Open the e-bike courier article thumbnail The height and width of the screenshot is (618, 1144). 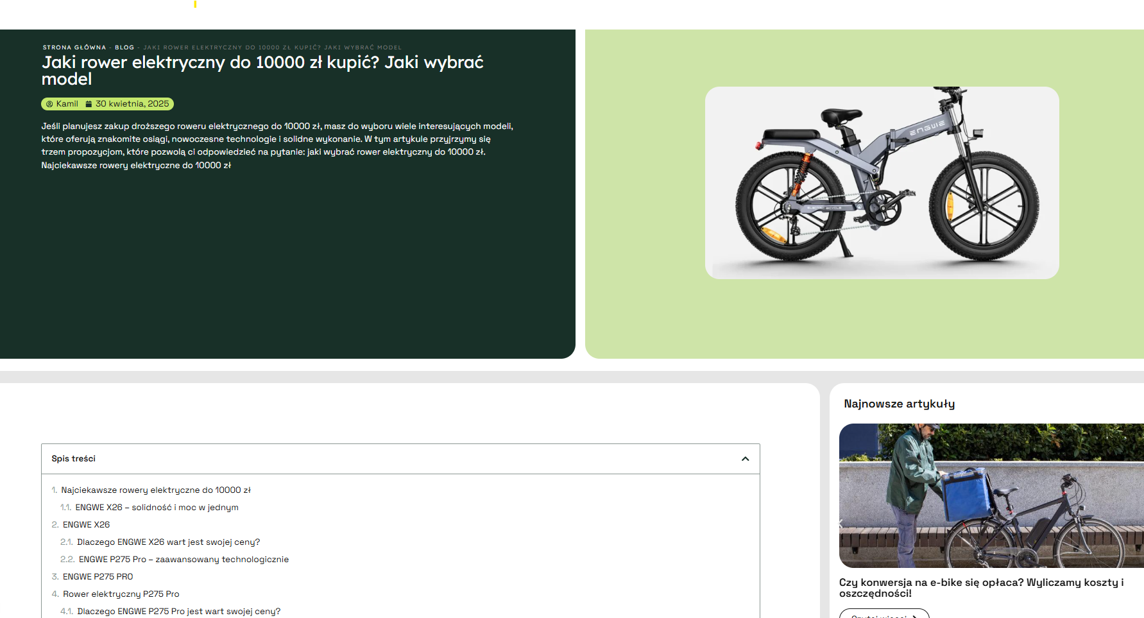click(x=991, y=495)
